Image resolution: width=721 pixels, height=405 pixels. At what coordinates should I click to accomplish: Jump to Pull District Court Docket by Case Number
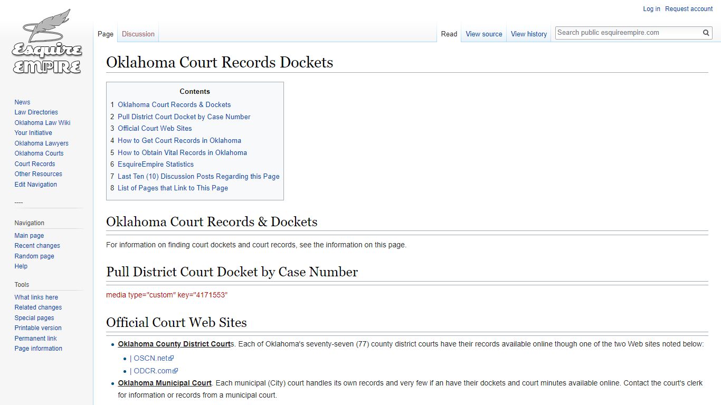[x=181, y=117]
